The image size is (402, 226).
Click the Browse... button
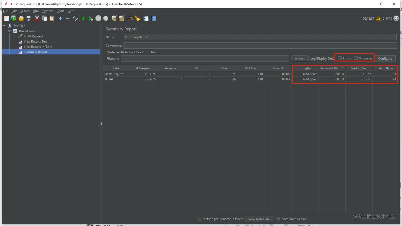click(300, 58)
